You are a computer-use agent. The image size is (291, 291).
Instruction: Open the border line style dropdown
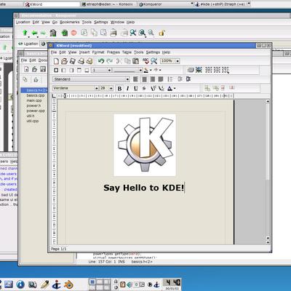[127, 71]
